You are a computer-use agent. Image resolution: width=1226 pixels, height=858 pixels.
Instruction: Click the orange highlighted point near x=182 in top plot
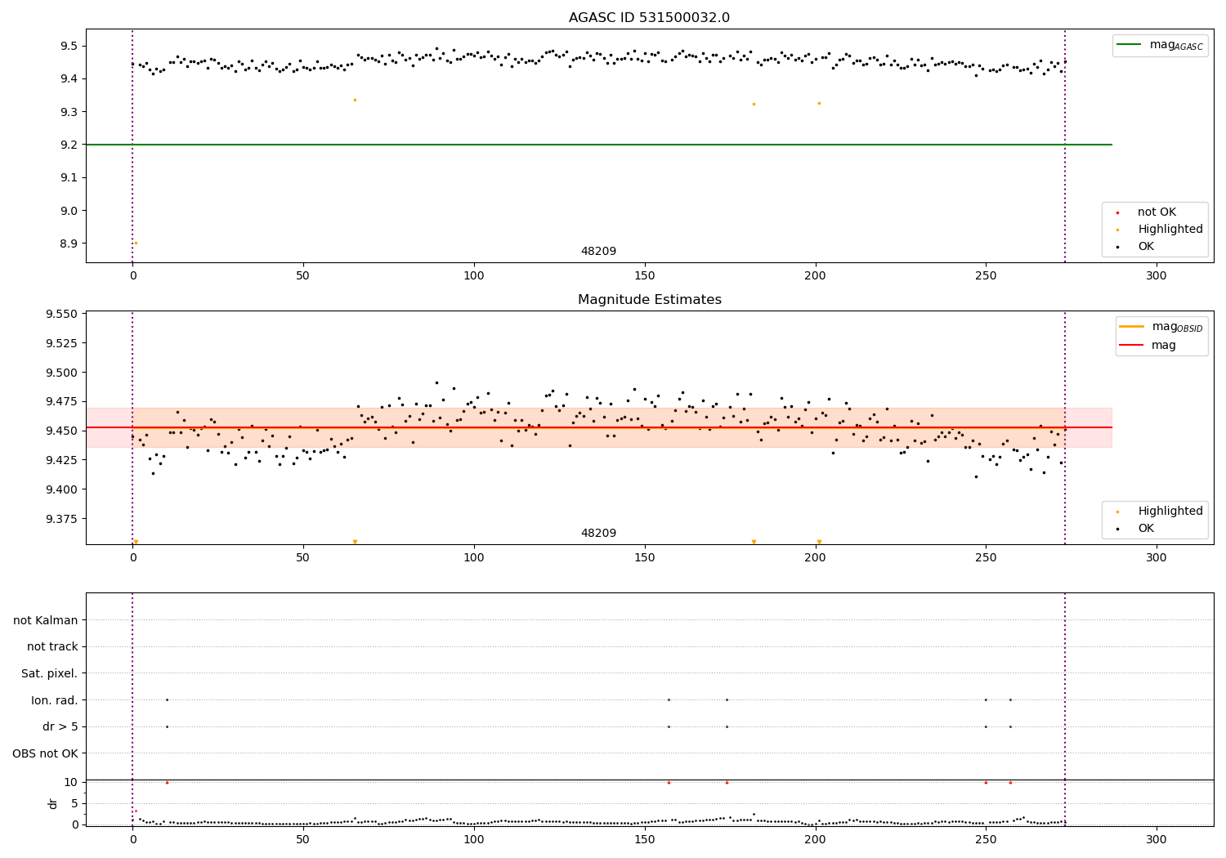(754, 104)
